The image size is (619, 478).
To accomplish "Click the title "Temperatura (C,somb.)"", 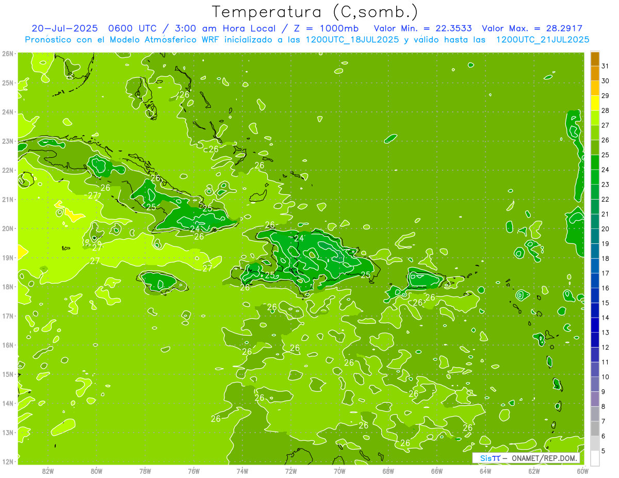I will 316,11.
